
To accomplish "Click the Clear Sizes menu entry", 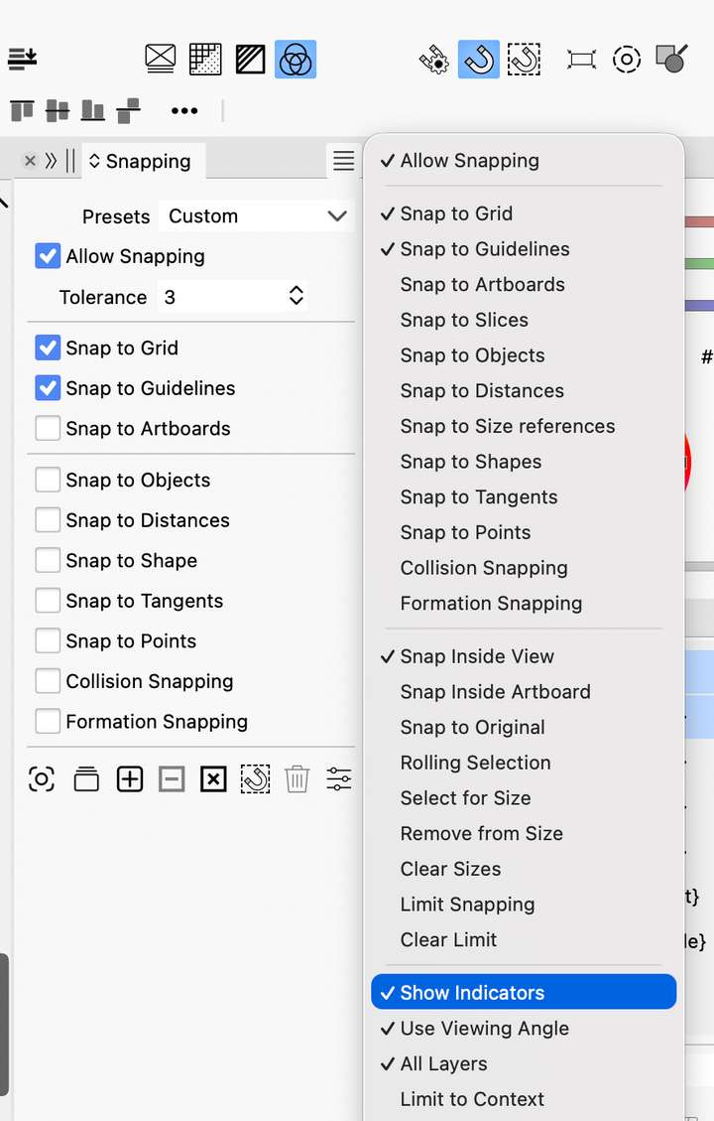I will click(x=450, y=869).
